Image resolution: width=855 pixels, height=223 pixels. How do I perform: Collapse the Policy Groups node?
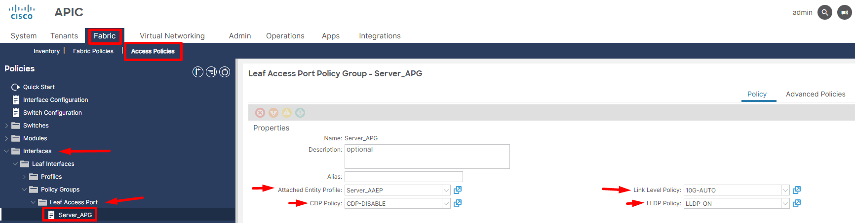point(24,190)
